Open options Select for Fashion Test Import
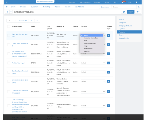147x120 pixels. click(93, 63)
